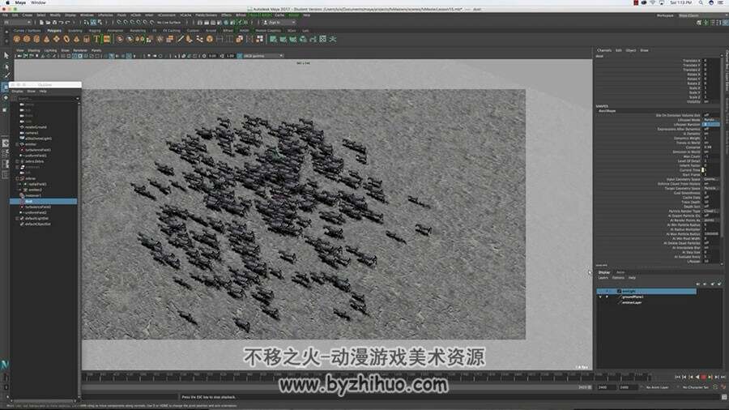
Task: Toggle snap to curves
Action: pos(126,22)
